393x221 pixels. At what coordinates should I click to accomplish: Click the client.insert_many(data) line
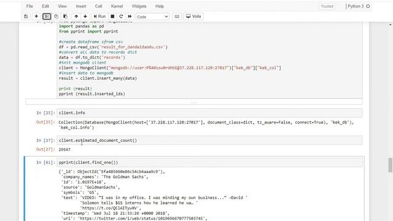(98, 79)
